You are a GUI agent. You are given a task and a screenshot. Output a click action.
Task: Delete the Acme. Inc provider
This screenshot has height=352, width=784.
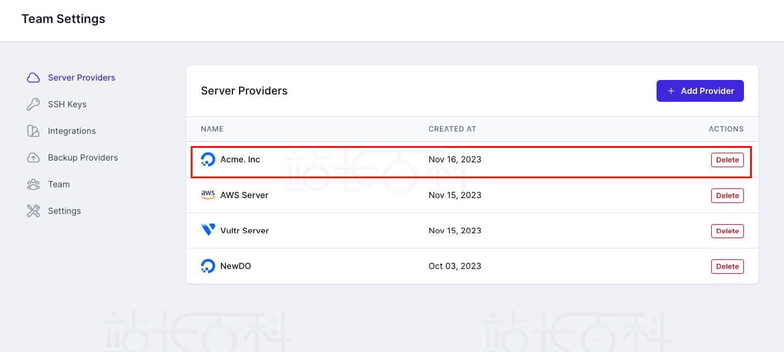point(727,160)
